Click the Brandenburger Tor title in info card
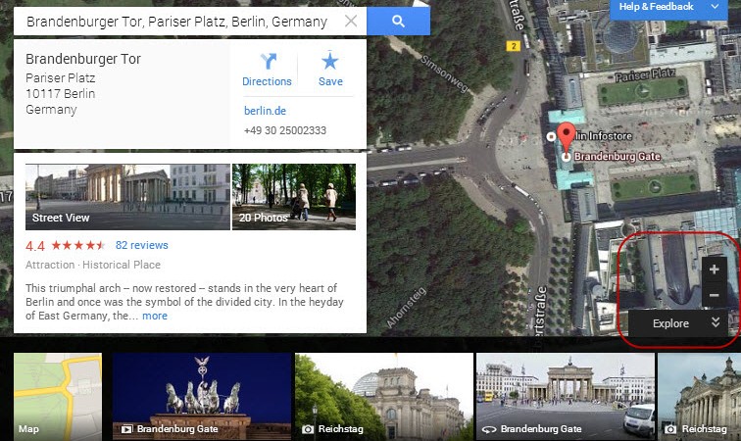 click(83, 59)
